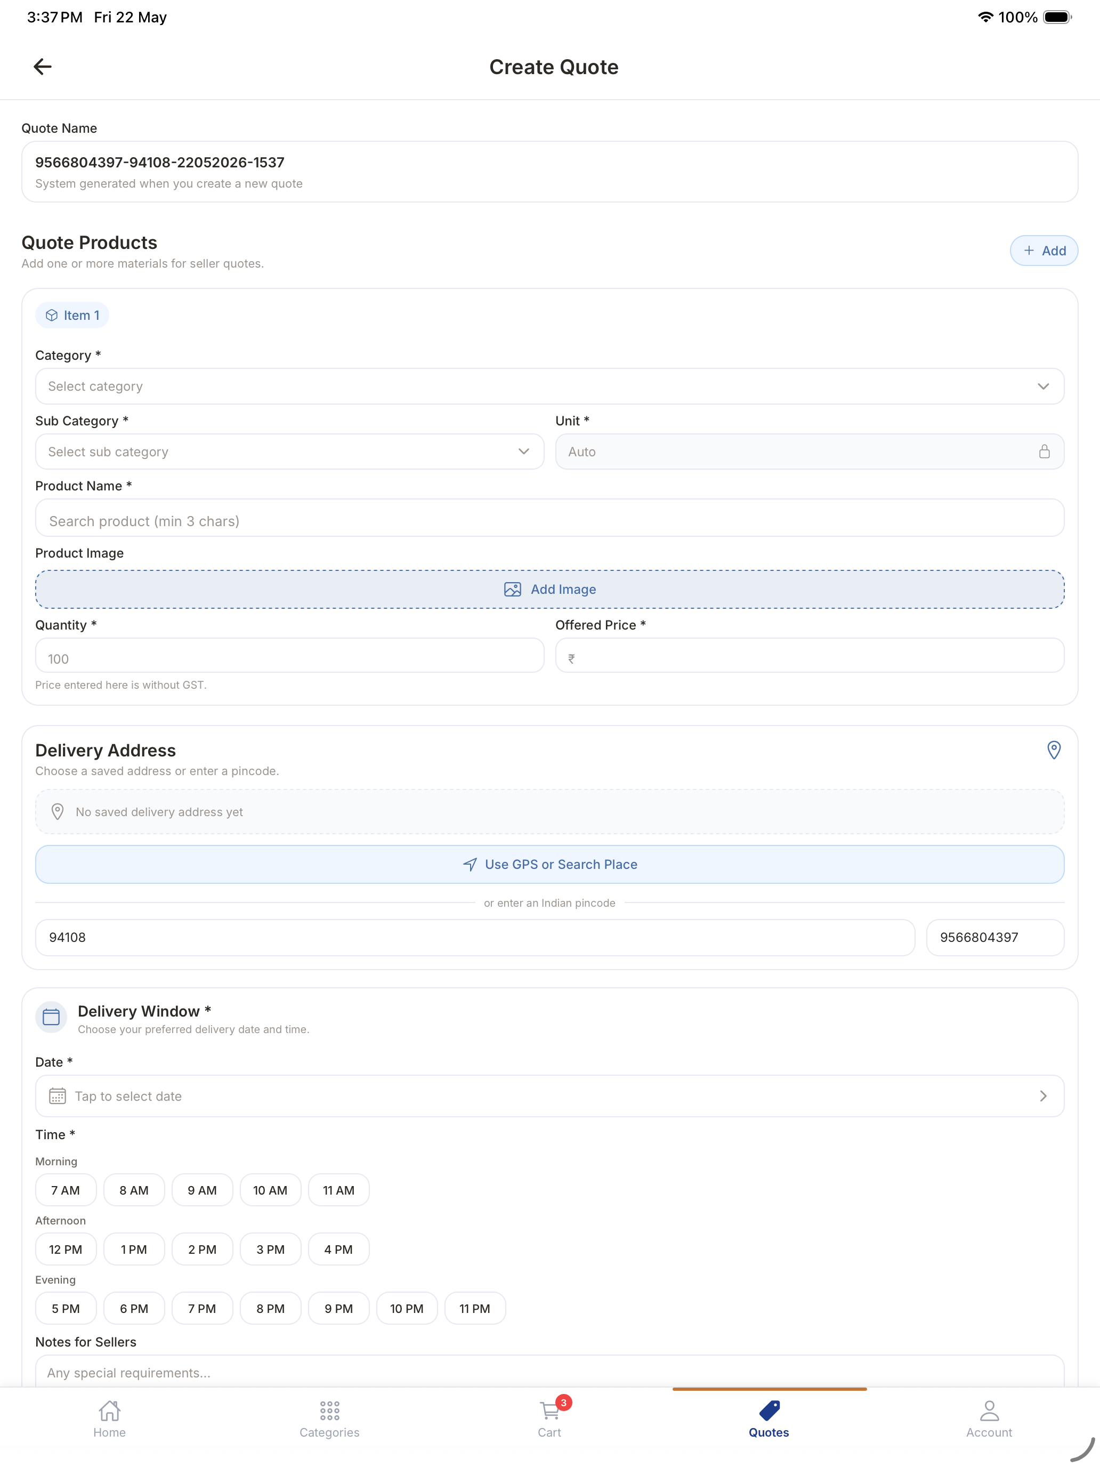This screenshot has height=1467, width=1100.
Task: Tap the GPS arrow icon
Action: 470,865
